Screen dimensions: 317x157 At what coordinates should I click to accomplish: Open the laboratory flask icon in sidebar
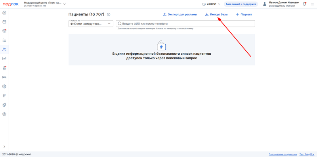click(x=4, y=68)
